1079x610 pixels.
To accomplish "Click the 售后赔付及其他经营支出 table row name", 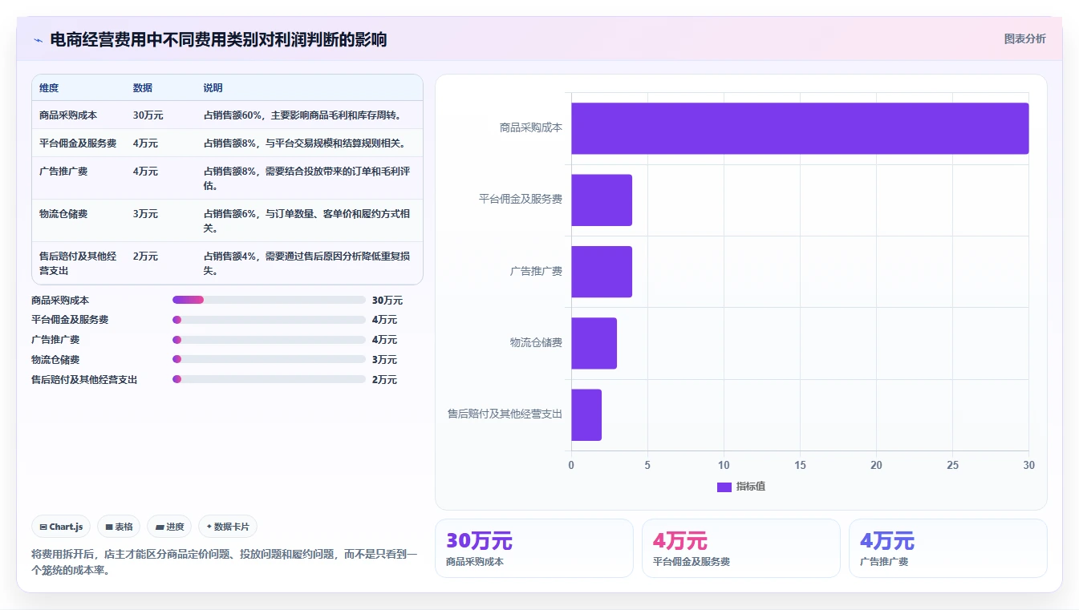I will pyautogui.click(x=78, y=264).
